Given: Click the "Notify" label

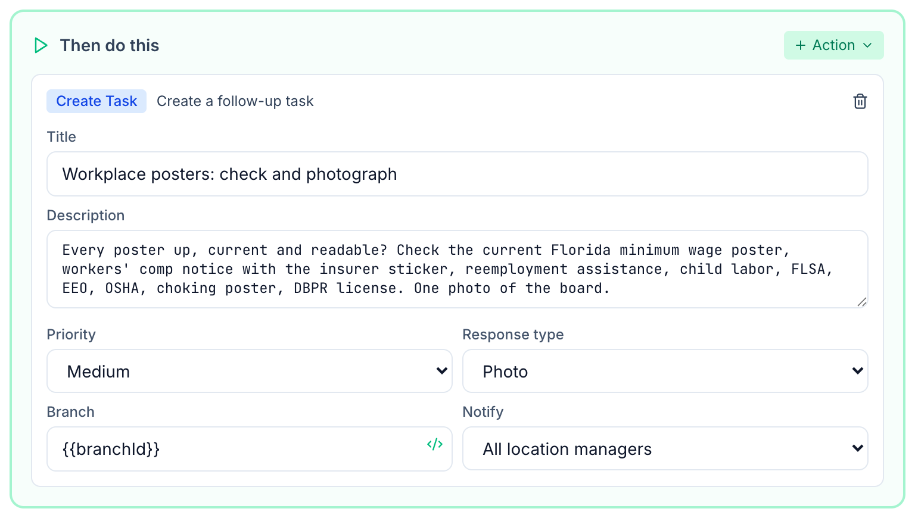Looking at the screenshot, I should coord(483,412).
